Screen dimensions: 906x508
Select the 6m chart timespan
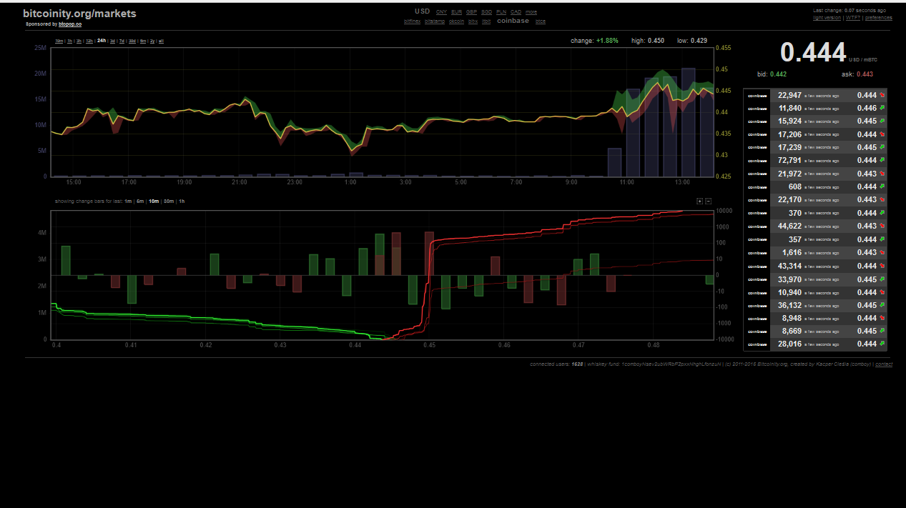(x=143, y=41)
